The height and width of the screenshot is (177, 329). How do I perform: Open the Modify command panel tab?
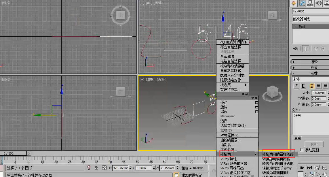(302, 3)
